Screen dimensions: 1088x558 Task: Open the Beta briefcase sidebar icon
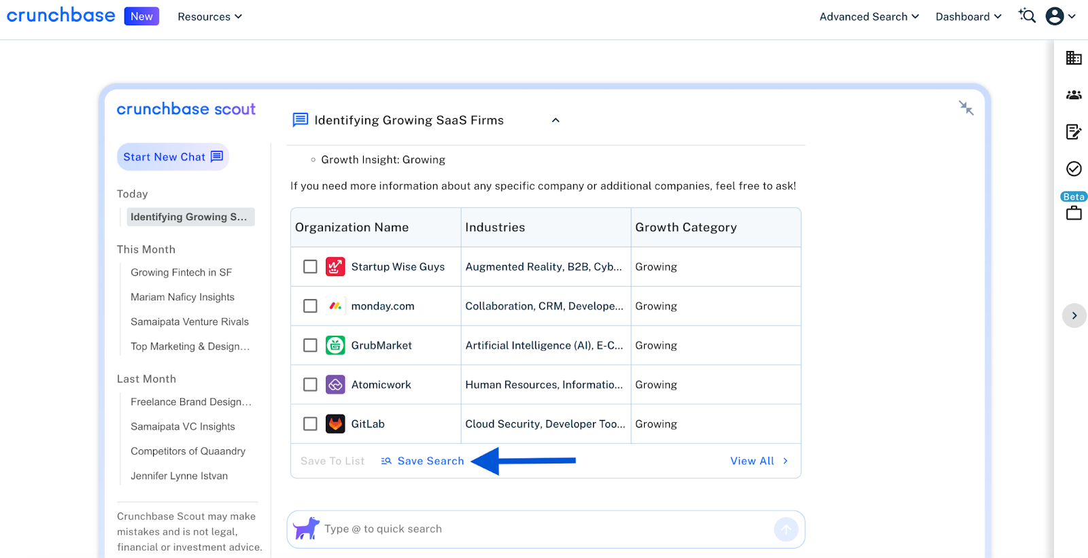1074,213
